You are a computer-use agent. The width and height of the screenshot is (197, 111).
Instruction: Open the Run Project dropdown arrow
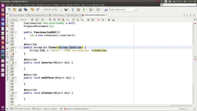tap(87, 10)
